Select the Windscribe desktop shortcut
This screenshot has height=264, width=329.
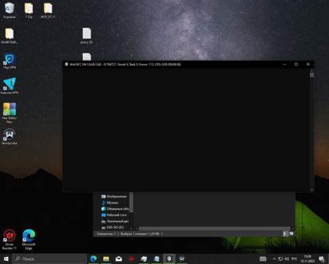click(10, 137)
